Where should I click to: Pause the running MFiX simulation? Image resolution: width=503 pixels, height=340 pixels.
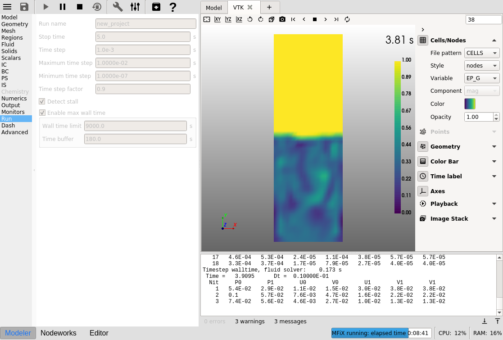(63, 7)
